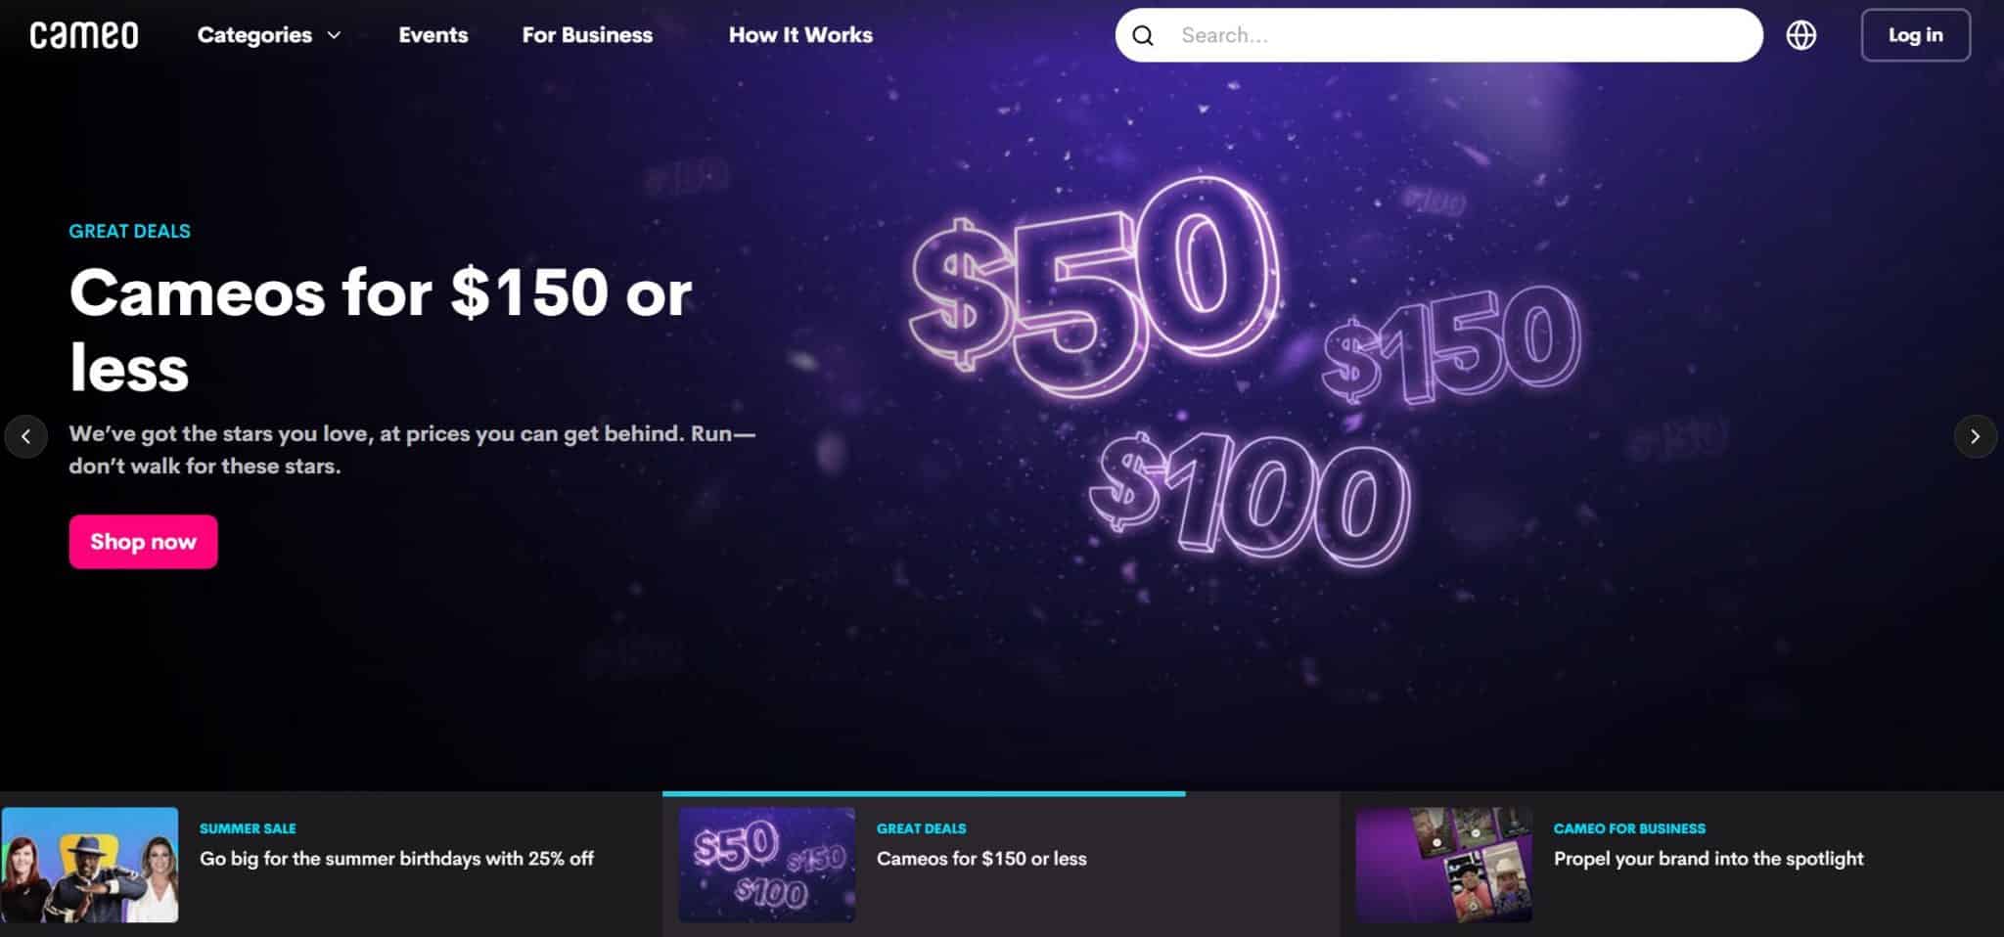Advance to the next carousel slide
The image size is (2004, 937).
[x=1975, y=436]
